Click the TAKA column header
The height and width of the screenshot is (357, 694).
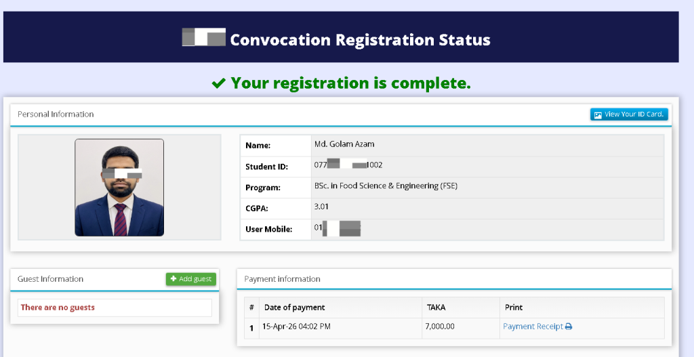coord(436,308)
